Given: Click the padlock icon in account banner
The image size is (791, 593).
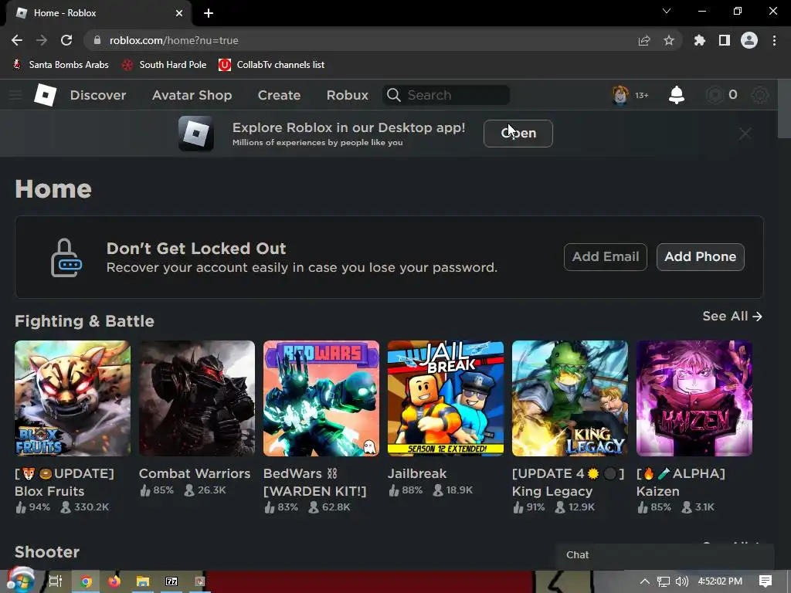Looking at the screenshot, I should coord(66,257).
